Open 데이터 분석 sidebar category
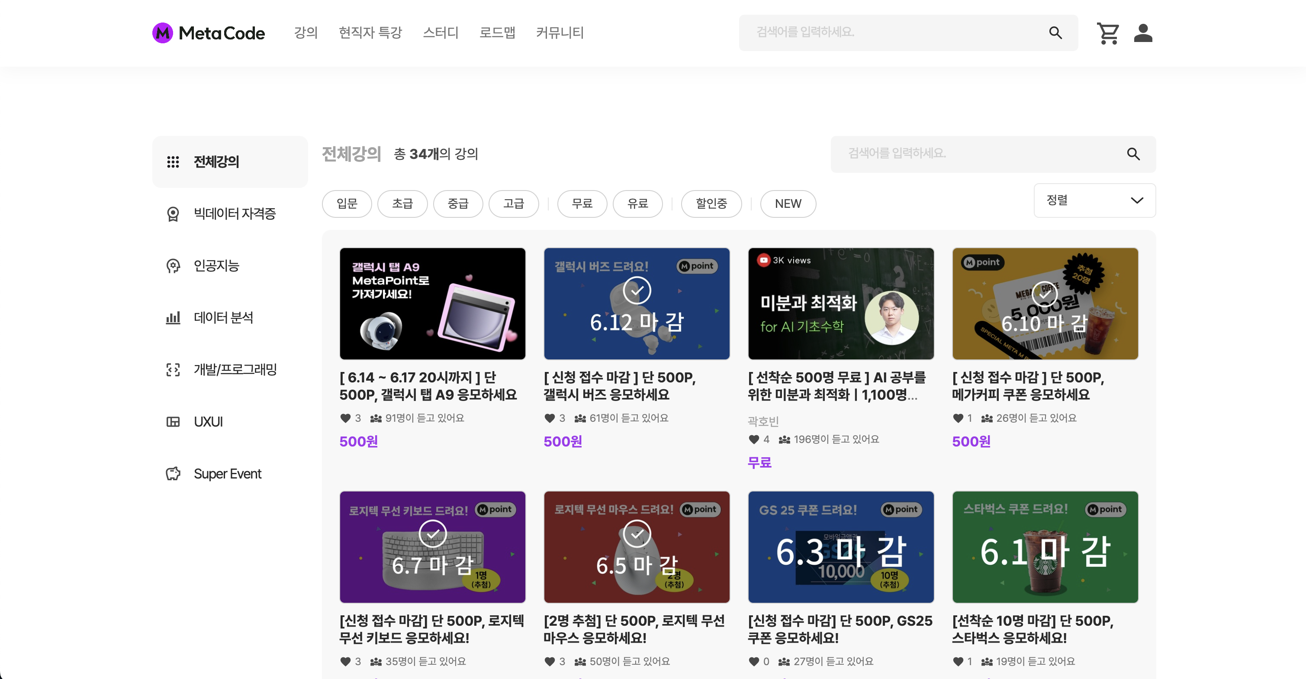The width and height of the screenshot is (1306, 679). click(223, 318)
